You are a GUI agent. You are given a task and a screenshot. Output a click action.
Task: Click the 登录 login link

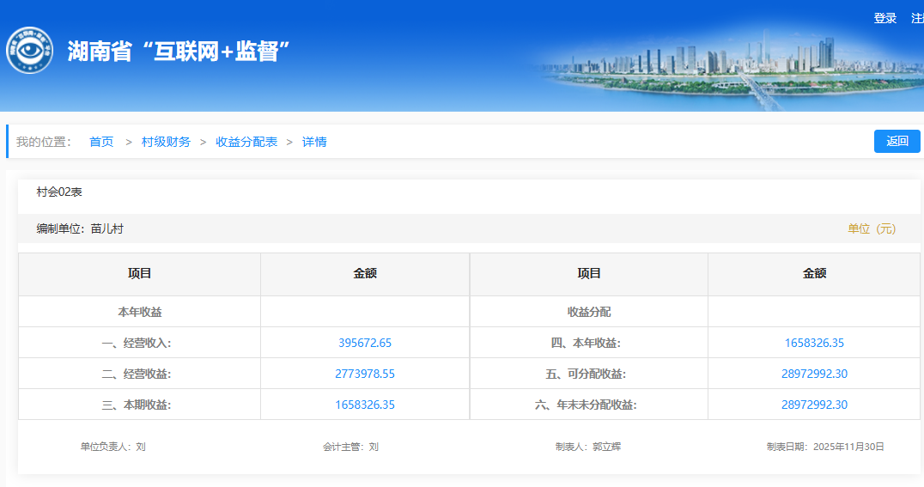884,18
